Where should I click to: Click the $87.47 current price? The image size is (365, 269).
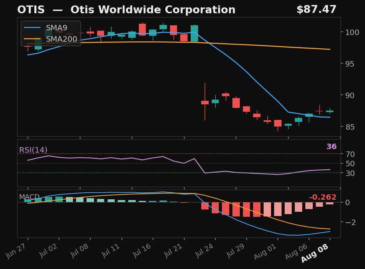pos(316,9)
